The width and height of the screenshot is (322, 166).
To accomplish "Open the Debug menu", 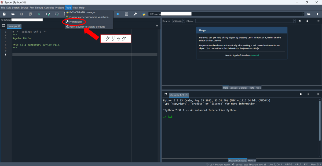I will 39,7.
